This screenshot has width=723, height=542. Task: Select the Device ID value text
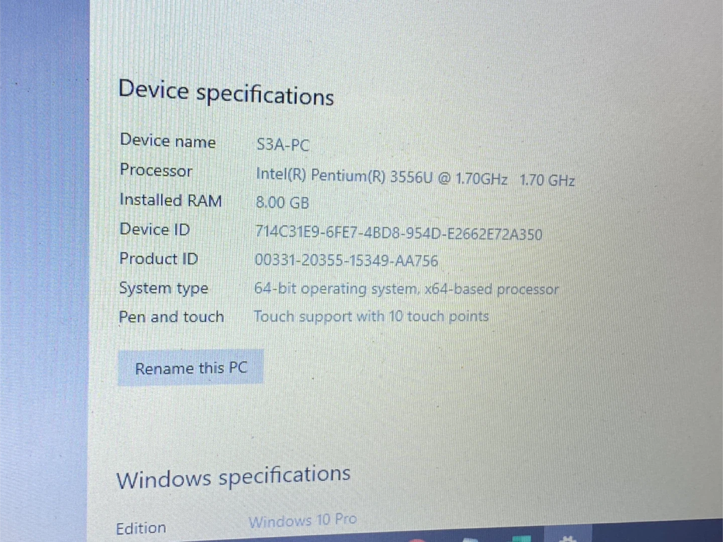point(399,233)
